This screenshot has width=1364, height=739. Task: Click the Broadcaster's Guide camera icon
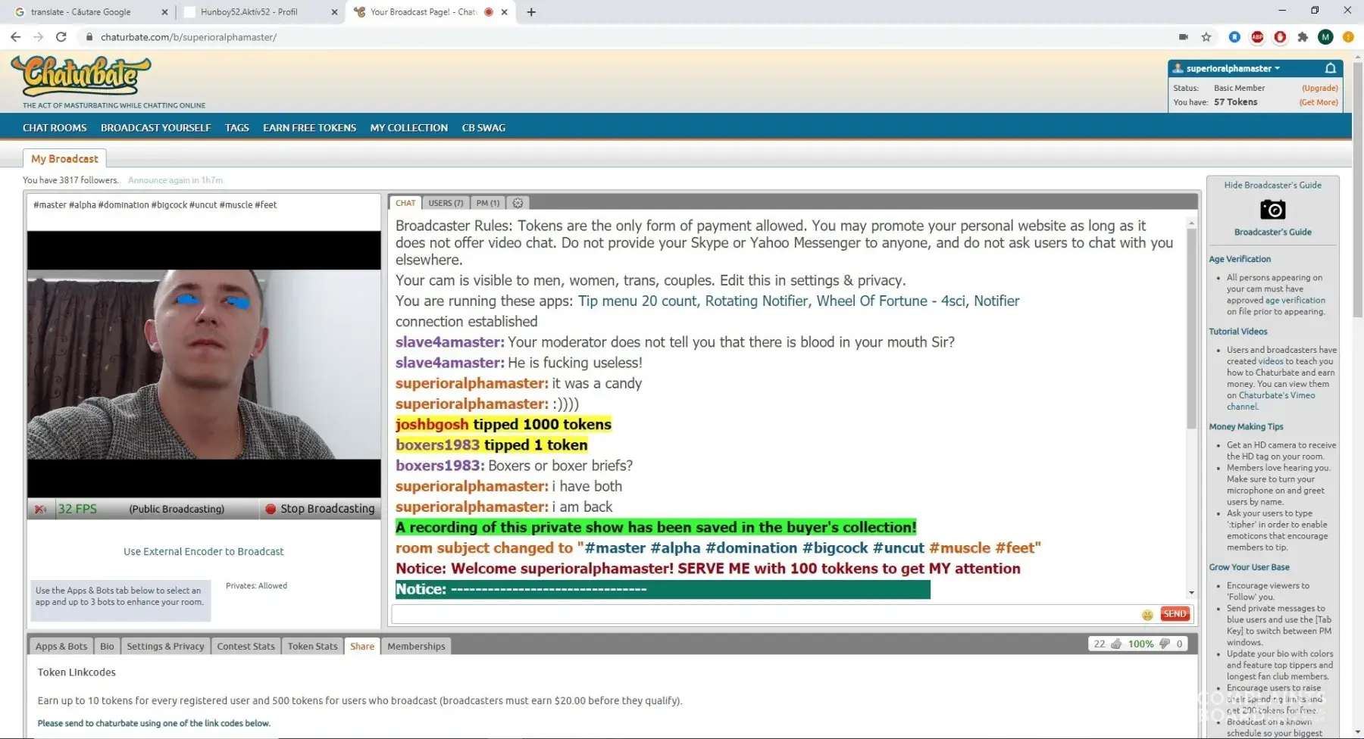pyautogui.click(x=1273, y=210)
